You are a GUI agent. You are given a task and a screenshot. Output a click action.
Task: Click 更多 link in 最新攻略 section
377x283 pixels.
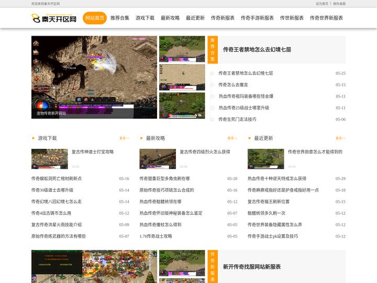pos(232,138)
